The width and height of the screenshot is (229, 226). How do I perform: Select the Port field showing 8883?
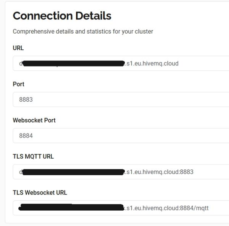coord(122,99)
